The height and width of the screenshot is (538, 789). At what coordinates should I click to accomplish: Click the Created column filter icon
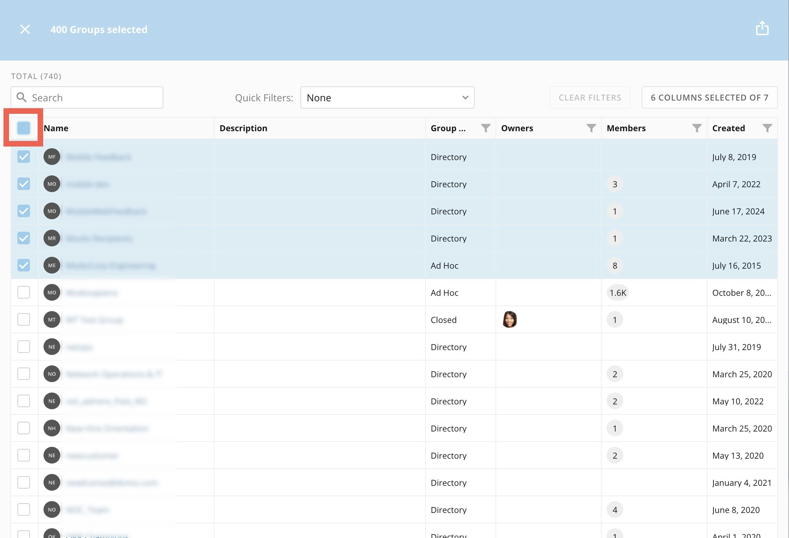[x=767, y=128]
